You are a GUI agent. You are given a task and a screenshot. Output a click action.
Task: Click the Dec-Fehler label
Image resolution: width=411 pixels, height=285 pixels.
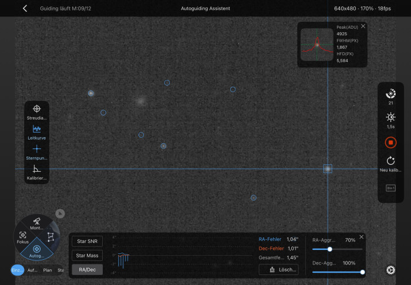pos(271,249)
